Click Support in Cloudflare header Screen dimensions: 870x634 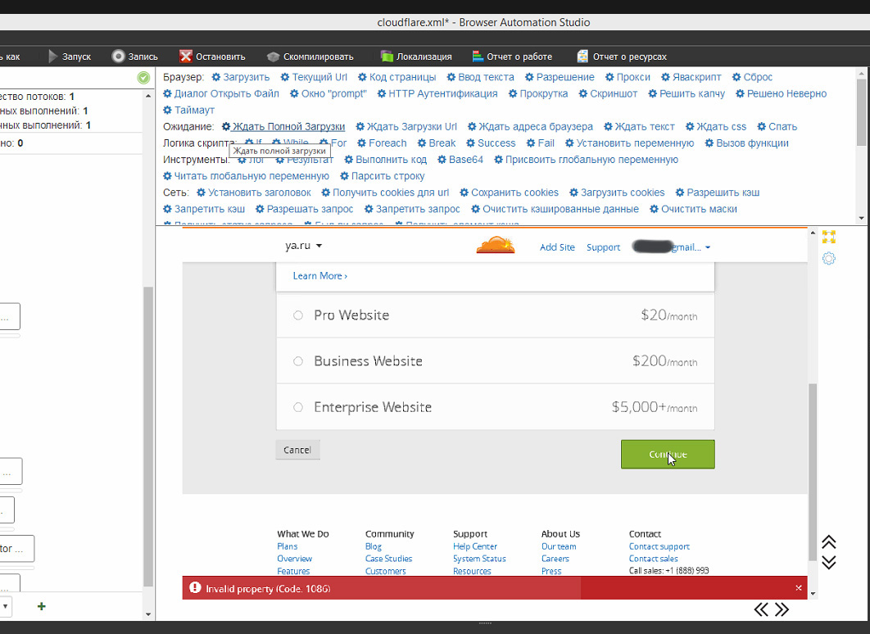tap(603, 247)
